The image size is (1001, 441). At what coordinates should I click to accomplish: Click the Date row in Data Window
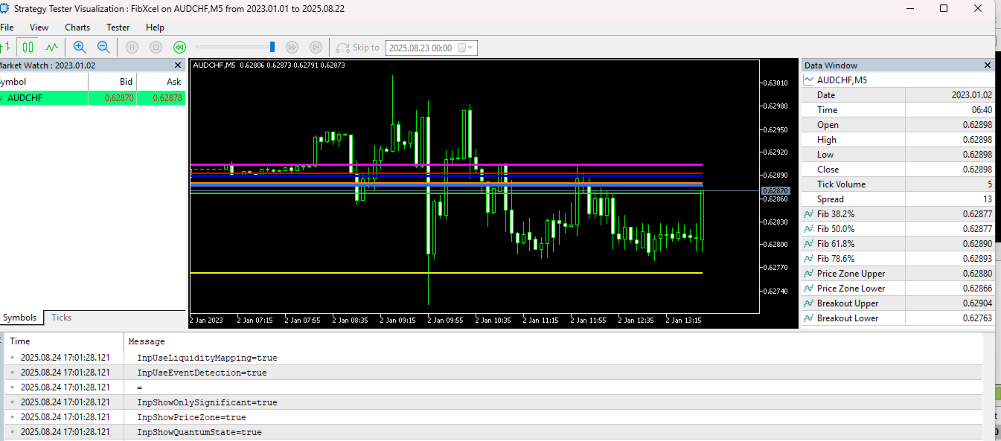coord(898,95)
